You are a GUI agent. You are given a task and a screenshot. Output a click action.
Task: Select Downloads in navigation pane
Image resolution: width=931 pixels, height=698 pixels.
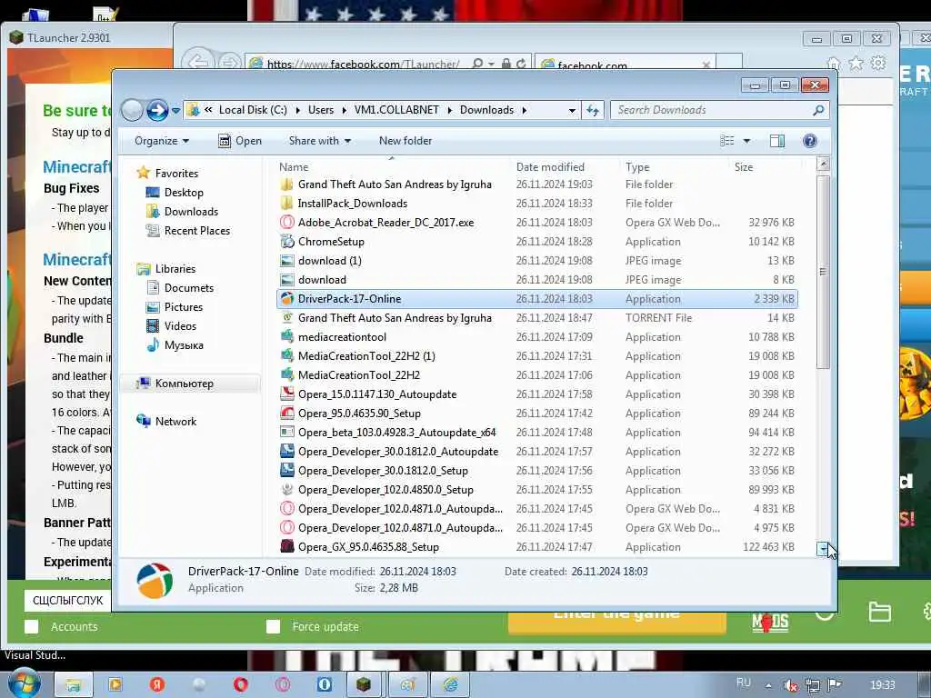pyautogui.click(x=191, y=211)
